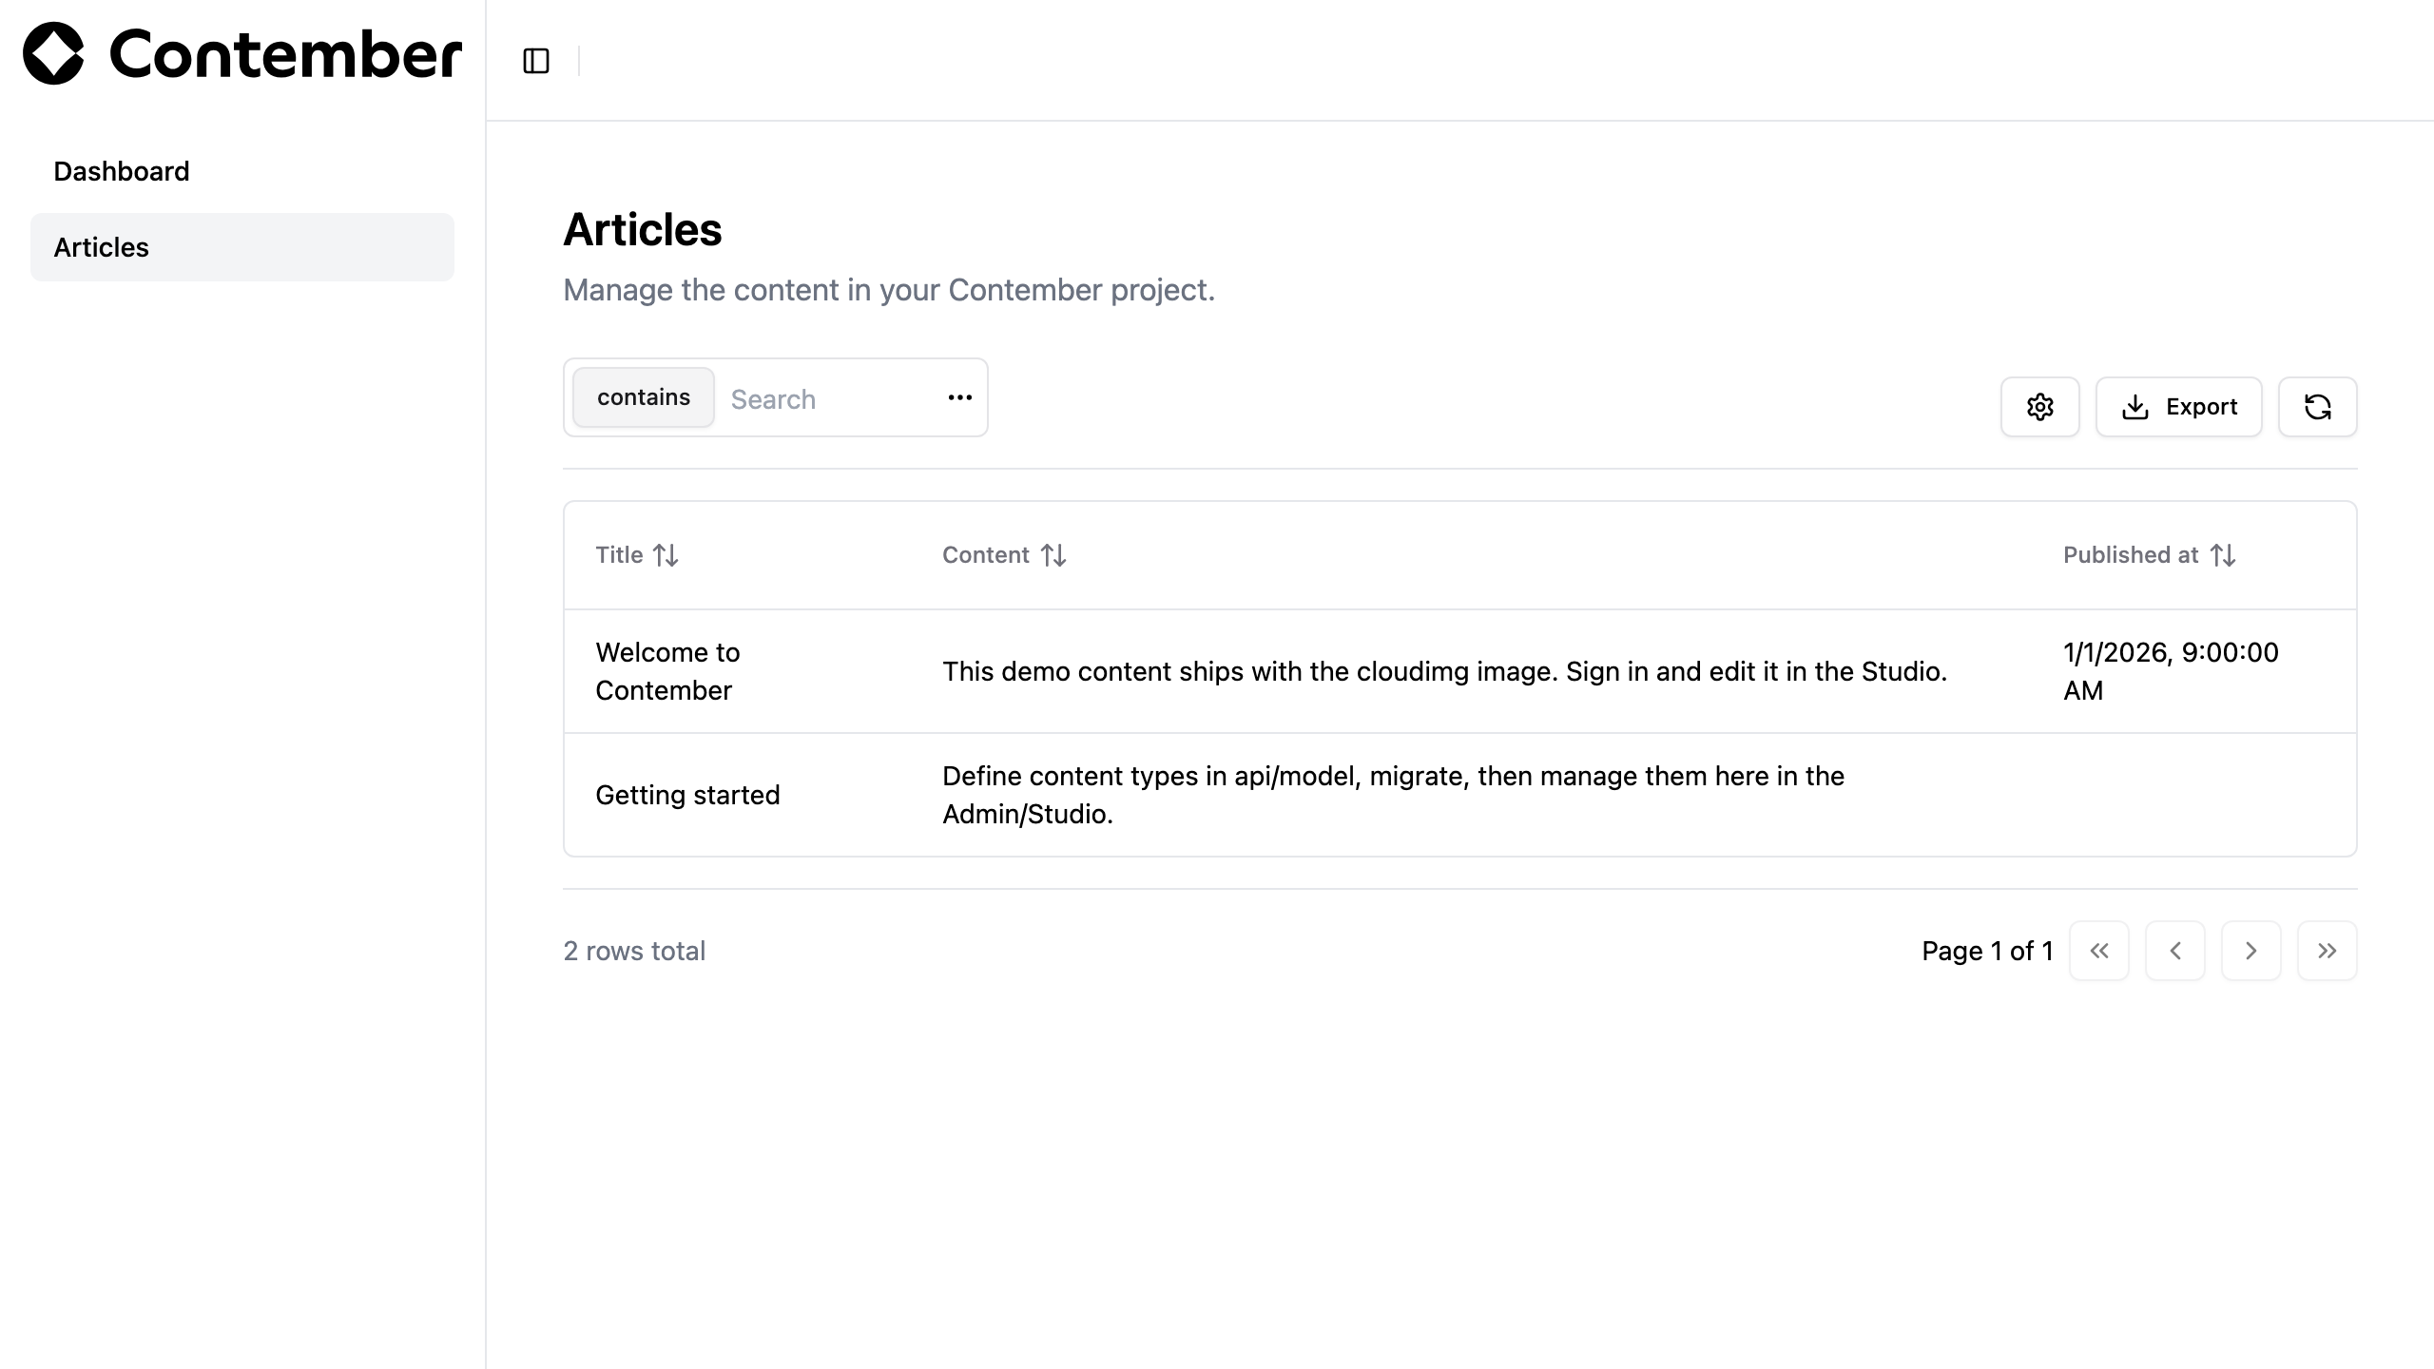Go to the next page
2434x1369 pixels.
pos(2251,951)
